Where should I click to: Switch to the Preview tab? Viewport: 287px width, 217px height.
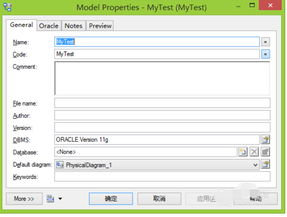coord(100,26)
